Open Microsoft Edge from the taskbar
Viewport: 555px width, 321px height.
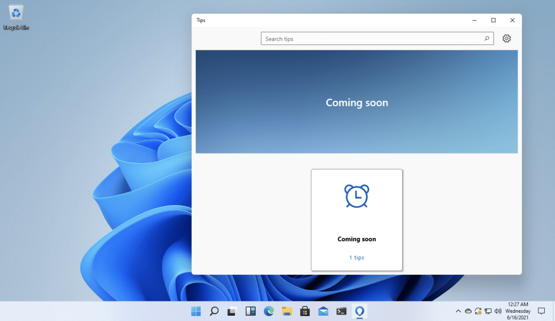269,311
